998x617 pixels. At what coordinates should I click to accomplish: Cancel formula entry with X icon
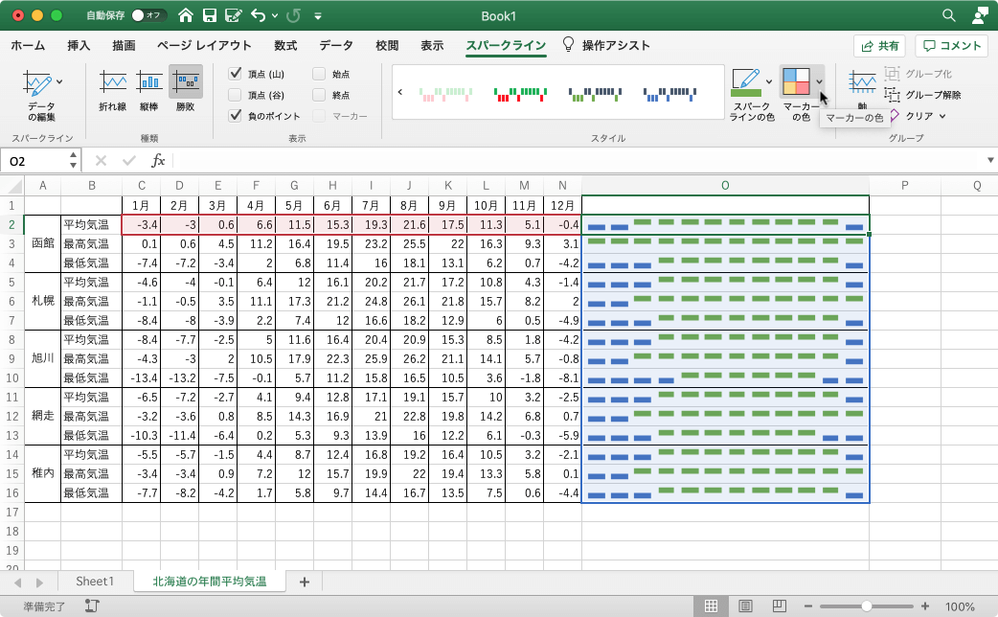[101, 160]
